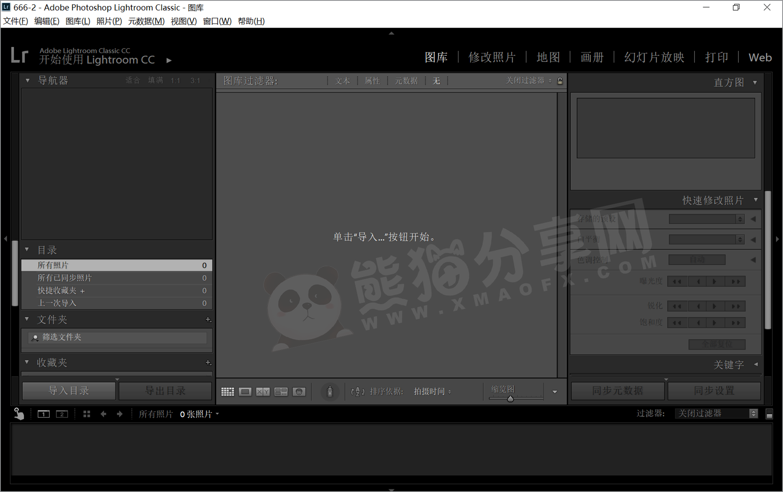
Task: Open the People view icon
Action: [x=299, y=391]
